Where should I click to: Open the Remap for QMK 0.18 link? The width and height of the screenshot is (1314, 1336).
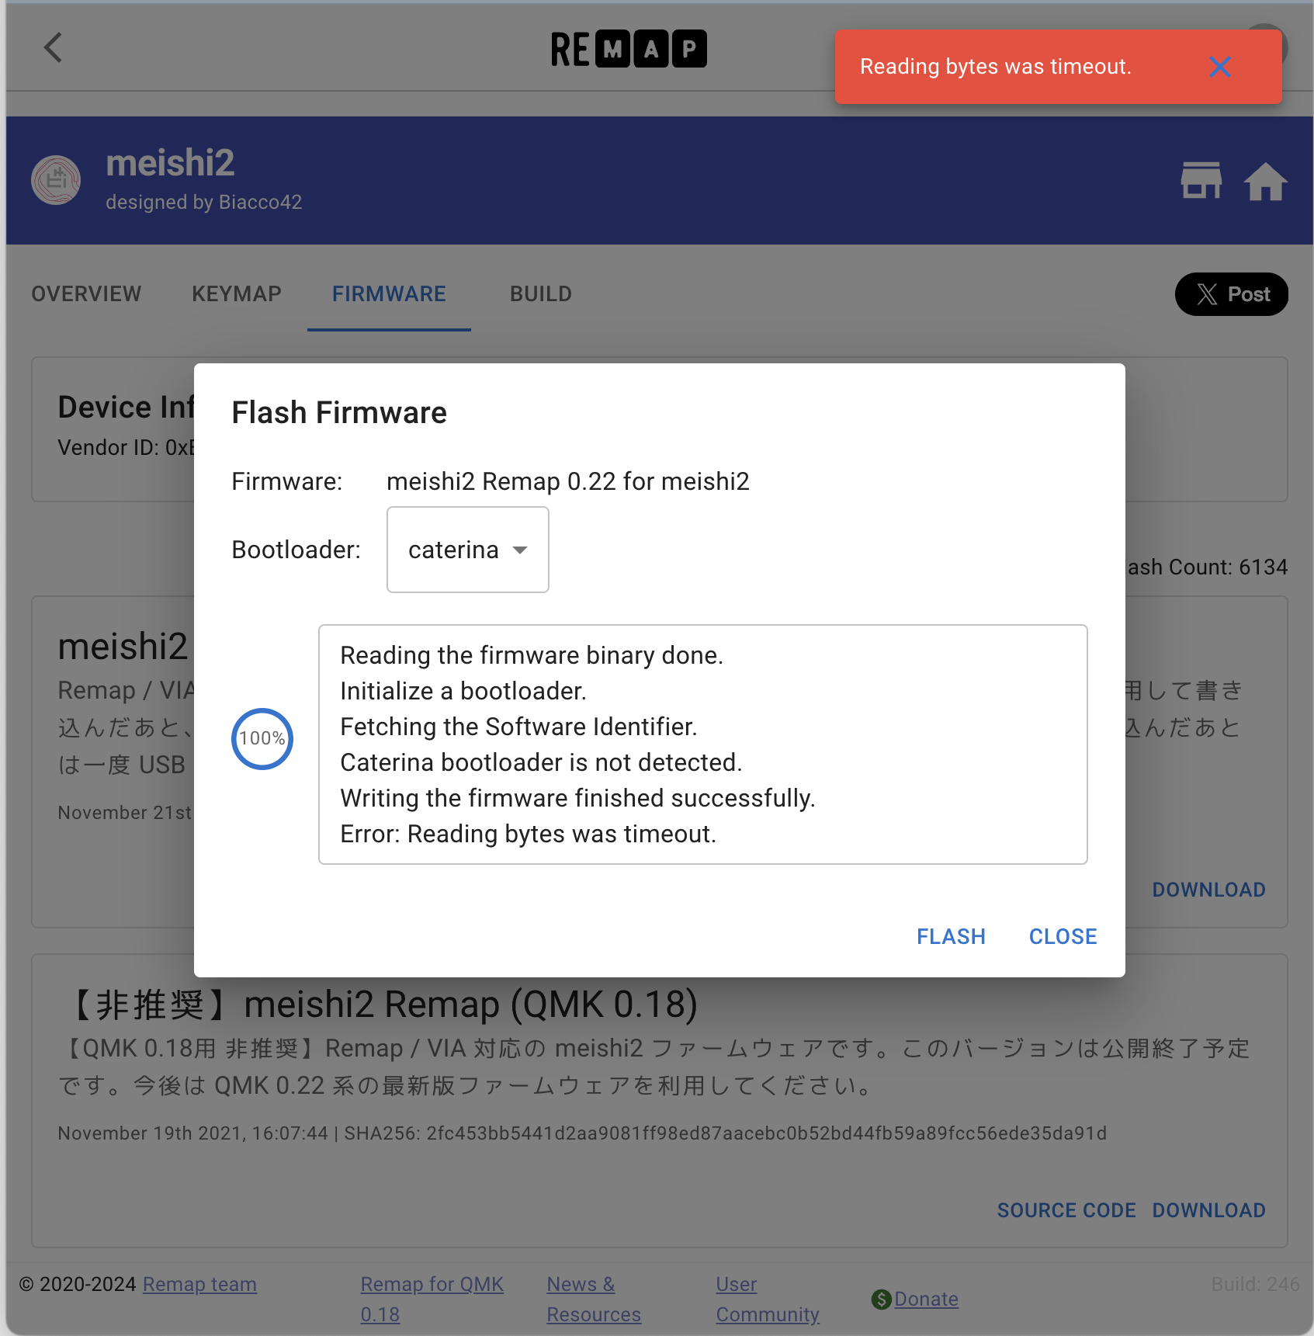(x=432, y=1299)
